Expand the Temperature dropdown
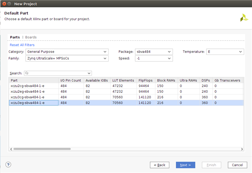This screenshot has width=252, height=173. click(225, 52)
